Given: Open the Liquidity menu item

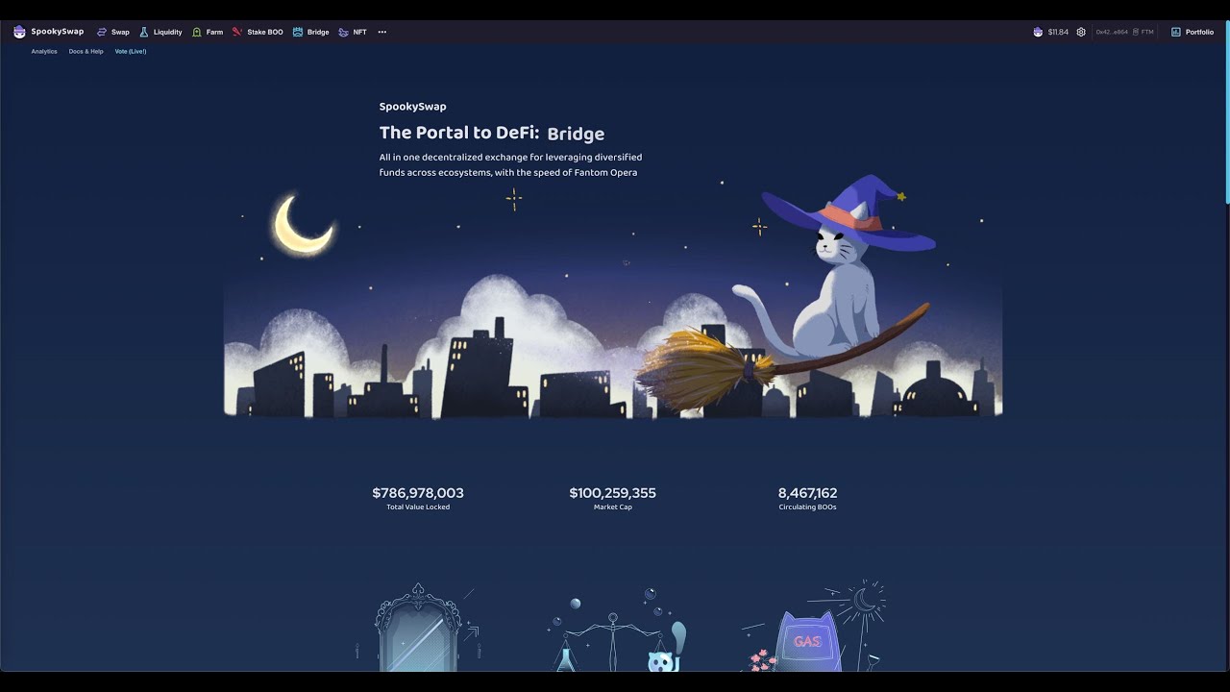Looking at the screenshot, I should point(167,32).
